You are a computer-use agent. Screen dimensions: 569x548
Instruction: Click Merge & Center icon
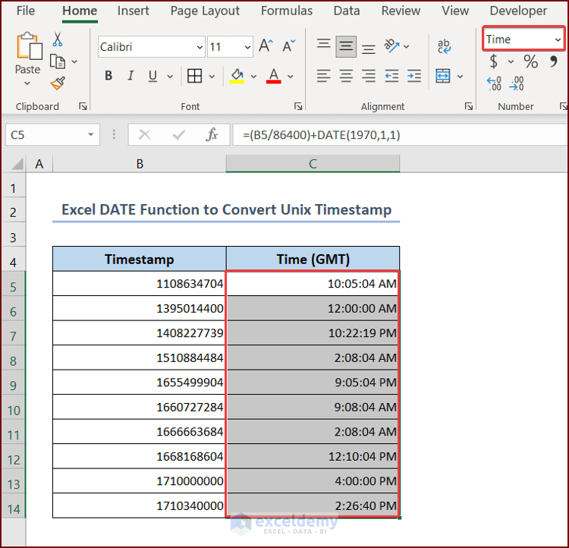pyautogui.click(x=443, y=76)
